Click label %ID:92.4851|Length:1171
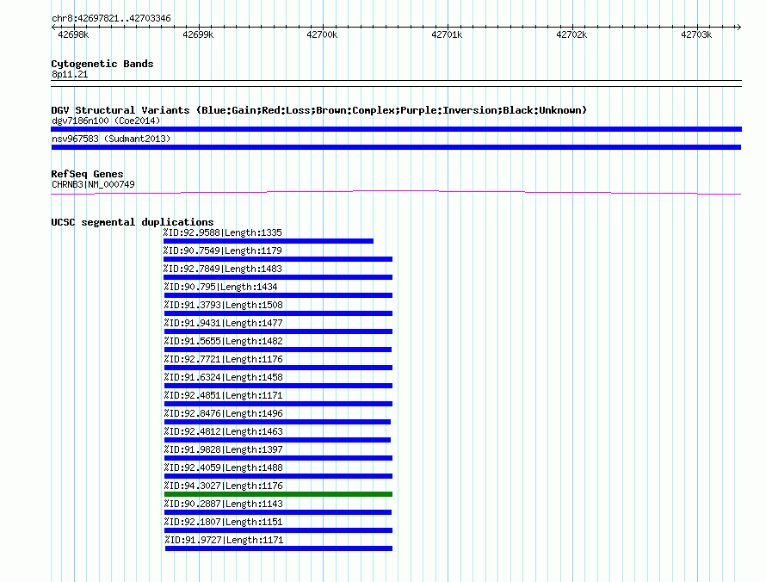This screenshot has width=766, height=582. tap(223, 395)
